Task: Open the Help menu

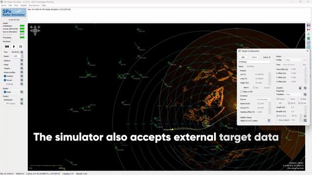Action: pos(43,5)
